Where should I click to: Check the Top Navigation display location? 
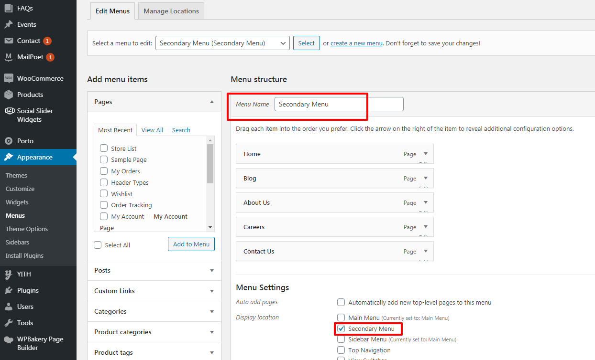[341, 350]
